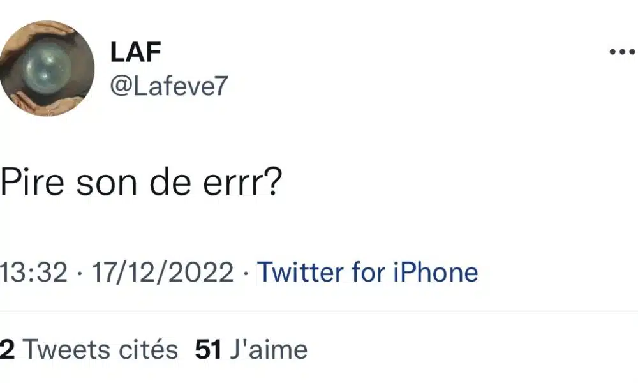The height and width of the screenshot is (383, 638).
Task: Open the "Twitter for iPhone" source link
Action: tap(367, 273)
